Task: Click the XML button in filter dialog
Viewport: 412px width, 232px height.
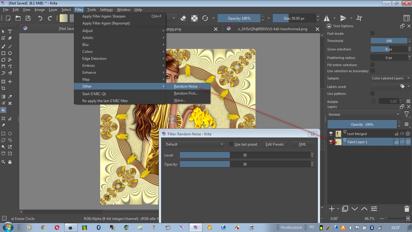Action: tap(302, 144)
